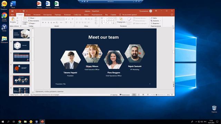Click the taskbar clock and date
The height and width of the screenshot is (124, 221).
211,122
